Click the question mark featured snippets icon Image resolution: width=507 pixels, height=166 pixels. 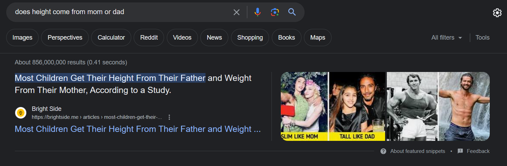383,151
